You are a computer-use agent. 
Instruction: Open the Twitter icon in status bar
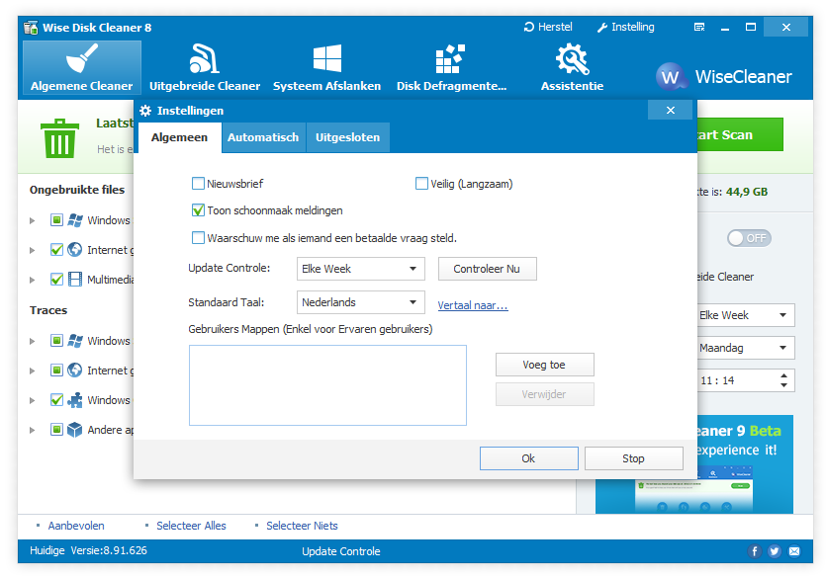(774, 551)
